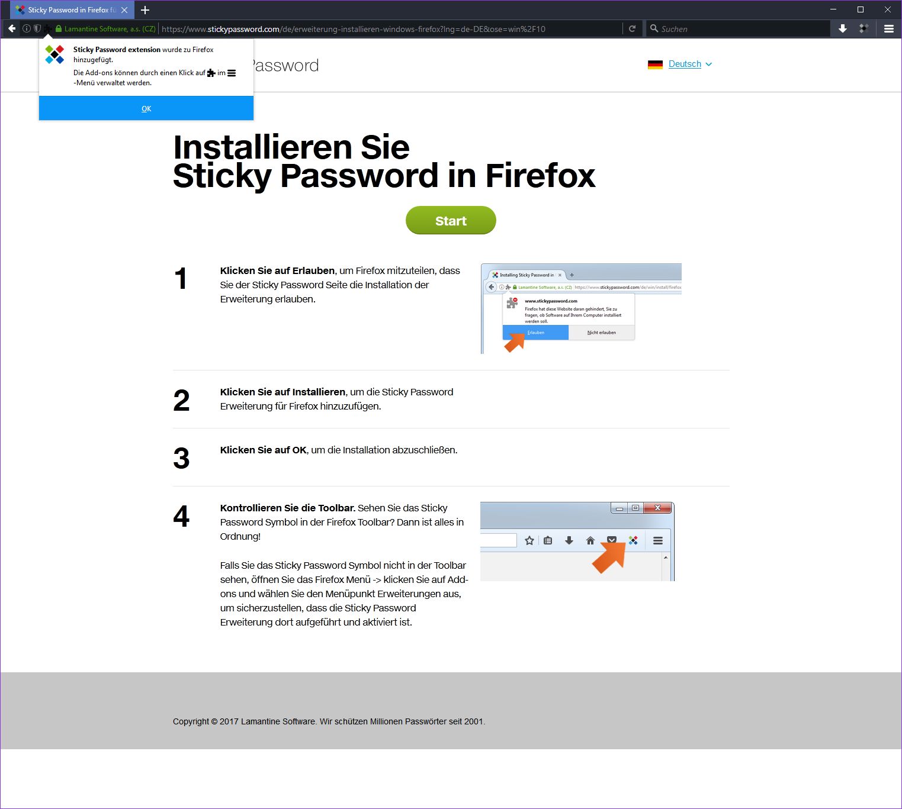
Task: Click 'Kontrollieren Sie die Toolbar.' text
Action: (288, 508)
